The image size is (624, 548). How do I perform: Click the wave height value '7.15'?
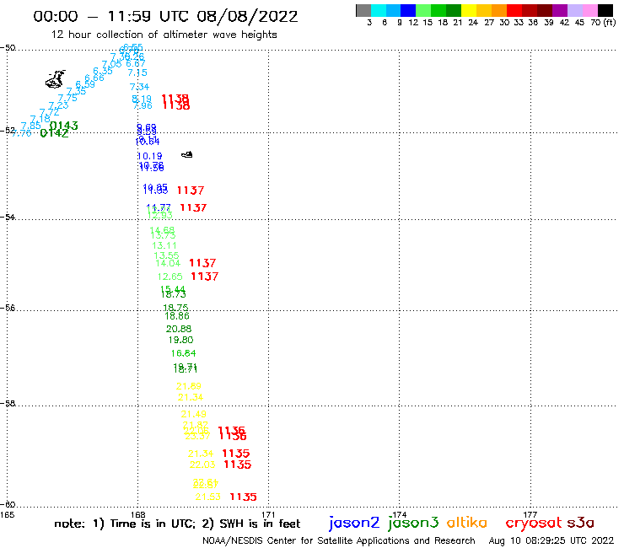(137, 73)
